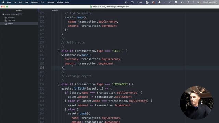Viewport: 219px width, 123px height.
Task: Open the View menu
Action: pyautogui.click(x=26, y=2)
